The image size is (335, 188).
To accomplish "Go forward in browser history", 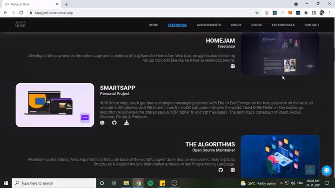I will point(13,13).
